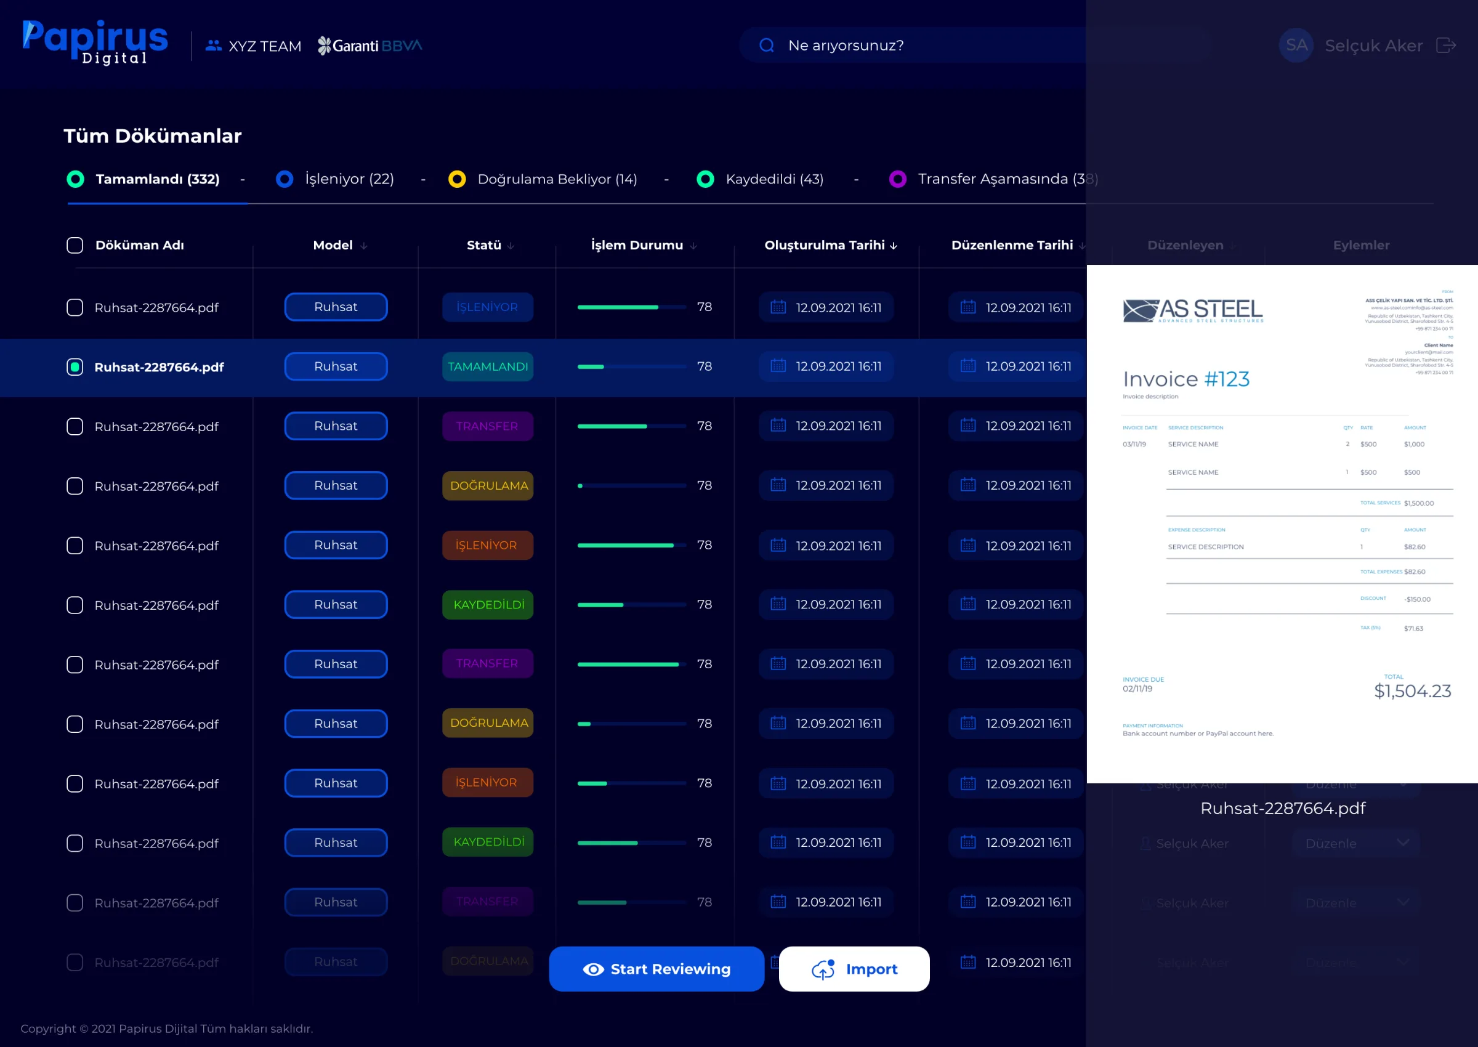1478x1047 pixels.
Task: Open the XYZ TEAM people icon
Action: click(x=213, y=46)
